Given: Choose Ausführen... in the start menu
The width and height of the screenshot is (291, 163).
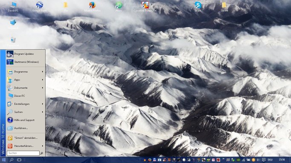Looking at the screenshot, I should click(x=26, y=128).
